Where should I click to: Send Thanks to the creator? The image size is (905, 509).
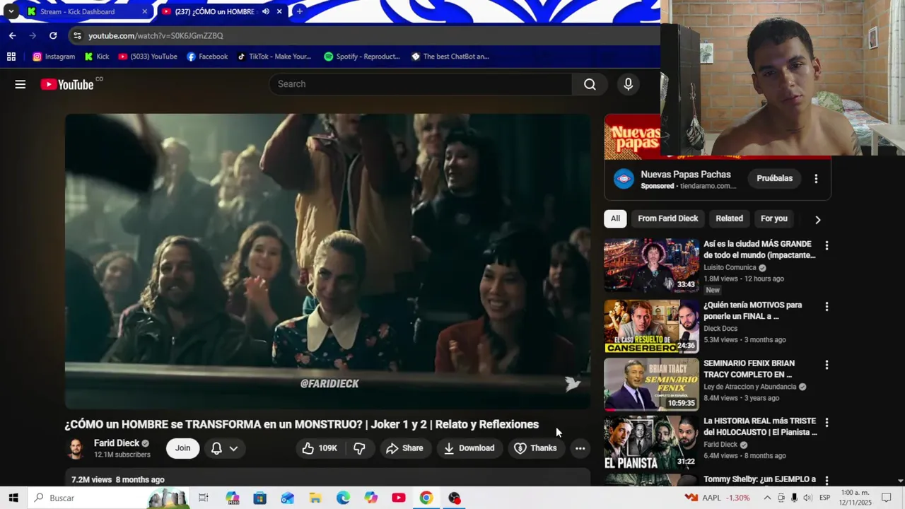pos(535,448)
